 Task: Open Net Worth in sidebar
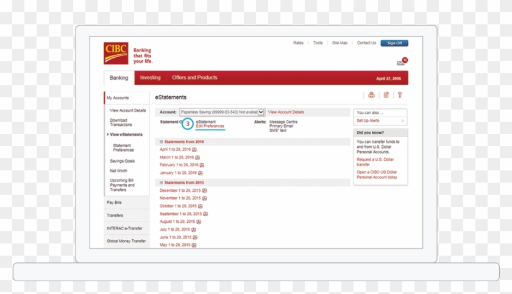coord(118,171)
